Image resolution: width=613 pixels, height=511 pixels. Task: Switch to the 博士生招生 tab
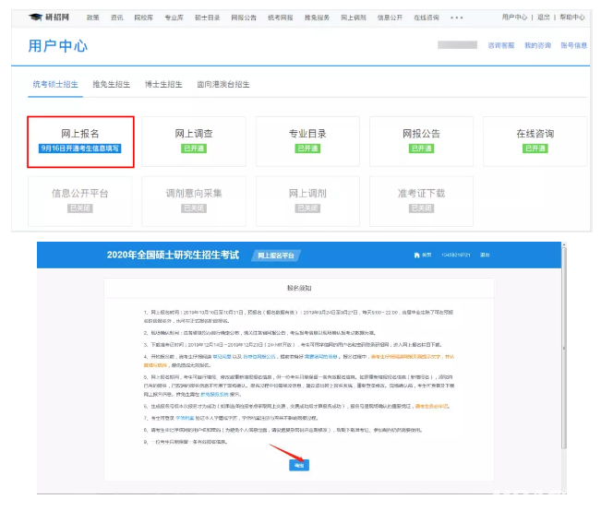164,85
